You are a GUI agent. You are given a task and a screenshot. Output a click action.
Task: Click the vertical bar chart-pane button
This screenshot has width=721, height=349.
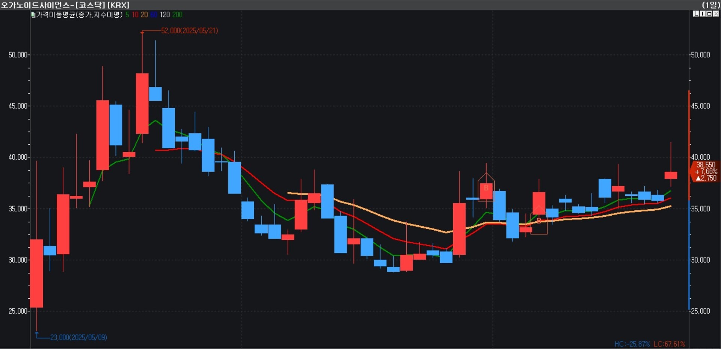click(703, 14)
